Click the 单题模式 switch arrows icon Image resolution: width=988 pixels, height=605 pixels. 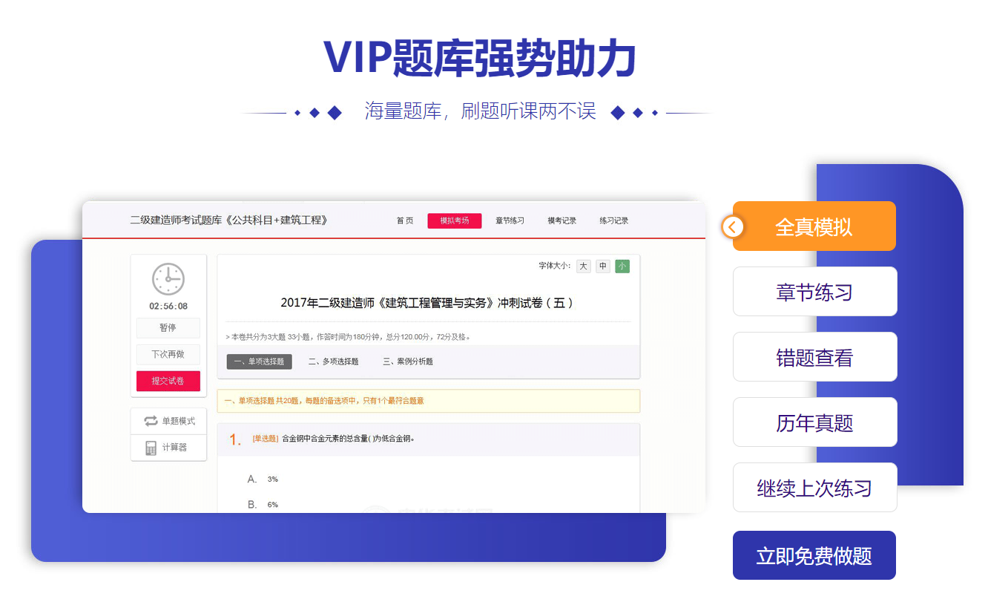coord(151,421)
